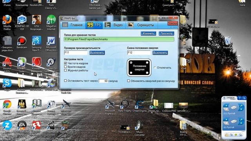The height and width of the screenshot is (141, 251).
Task: Click DAEMON Tools gadget RSS feed icon
Action: (244, 98)
